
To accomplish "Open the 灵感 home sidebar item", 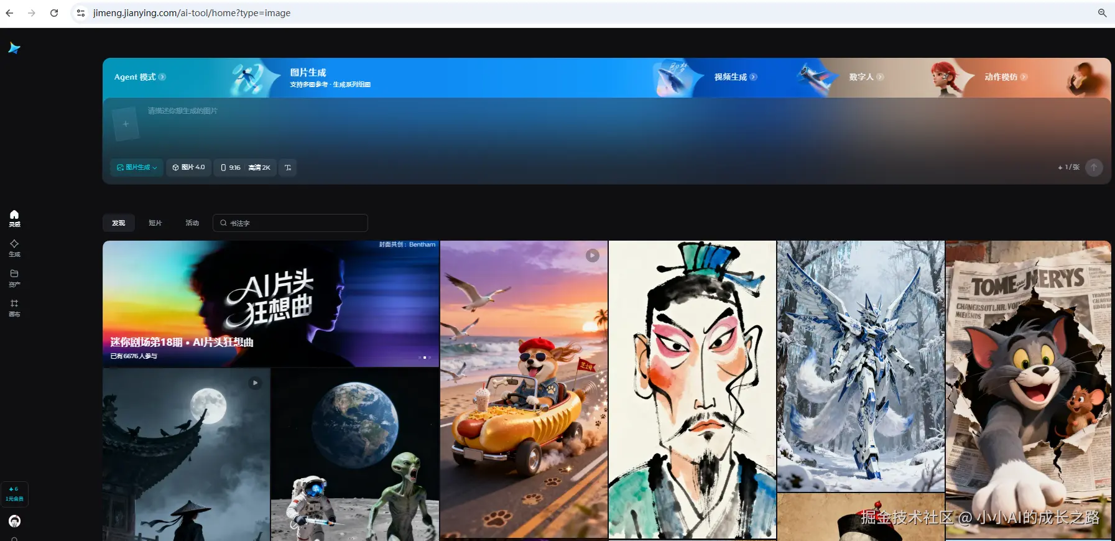I will (x=14, y=218).
